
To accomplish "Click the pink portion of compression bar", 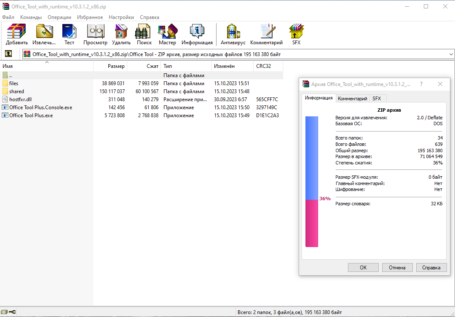I will pos(312,223).
